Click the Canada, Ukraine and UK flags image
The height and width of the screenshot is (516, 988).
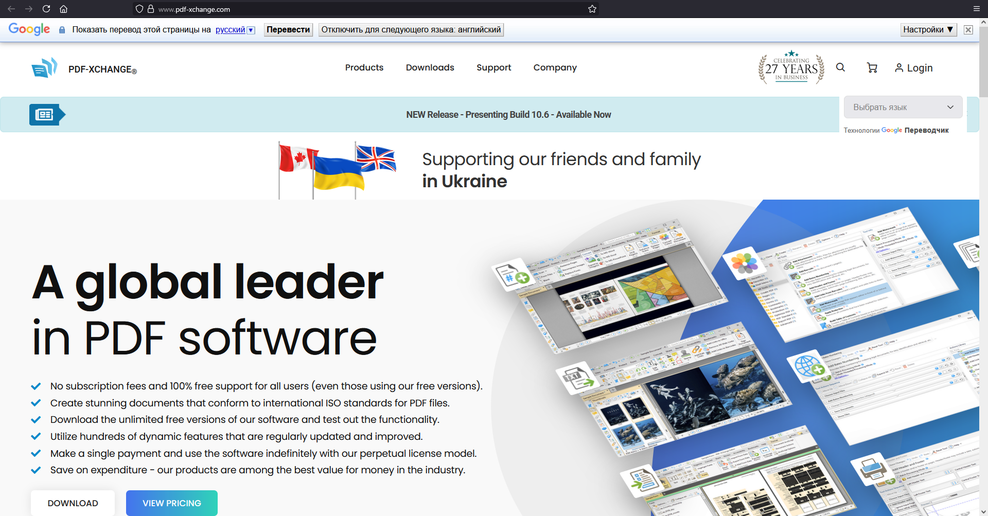pos(338,170)
